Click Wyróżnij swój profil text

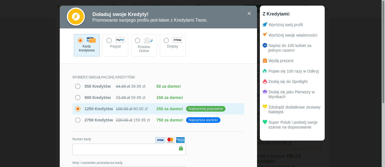coord(286,25)
